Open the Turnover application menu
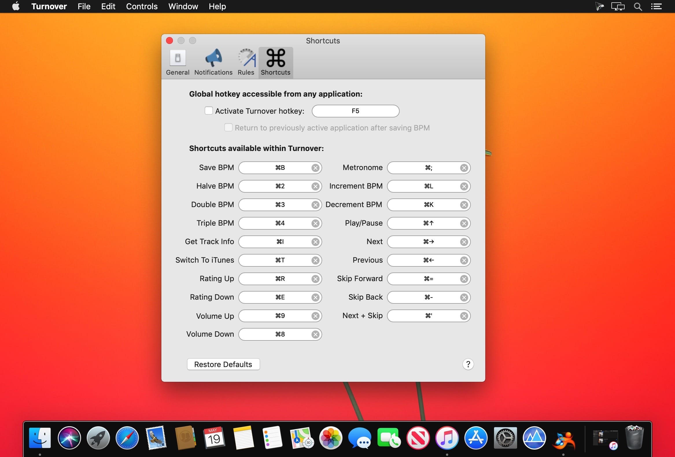Viewport: 675px width, 457px height. click(x=49, y=6)
